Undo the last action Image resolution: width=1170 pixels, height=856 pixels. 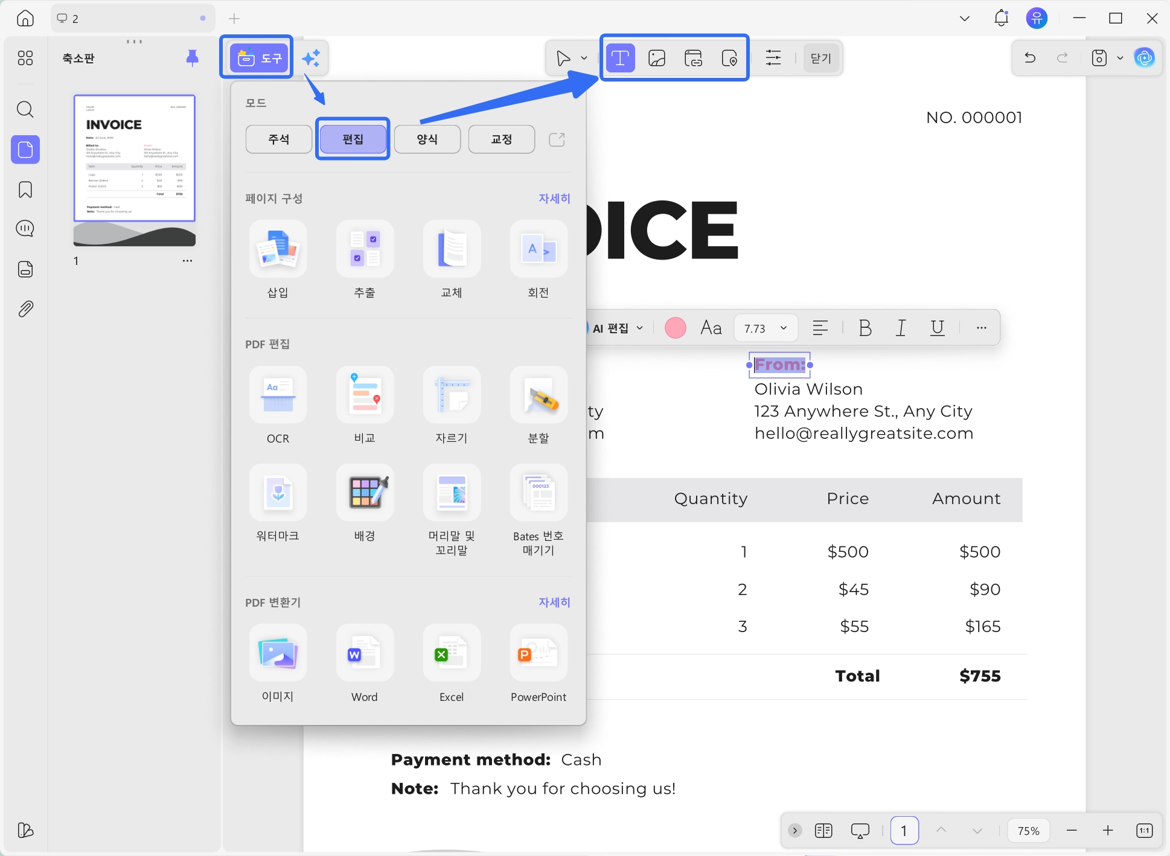click(x=1031, y=58)
